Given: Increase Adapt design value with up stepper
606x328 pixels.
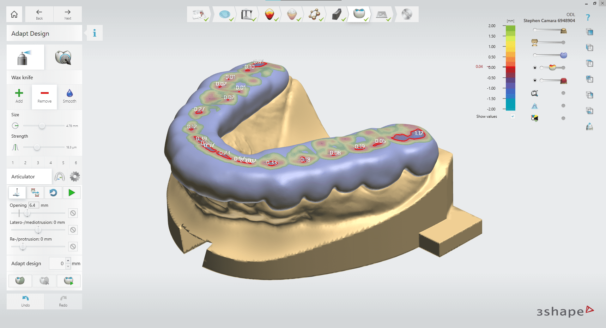Looking at the screenshot, I should (x=68, y=261).
